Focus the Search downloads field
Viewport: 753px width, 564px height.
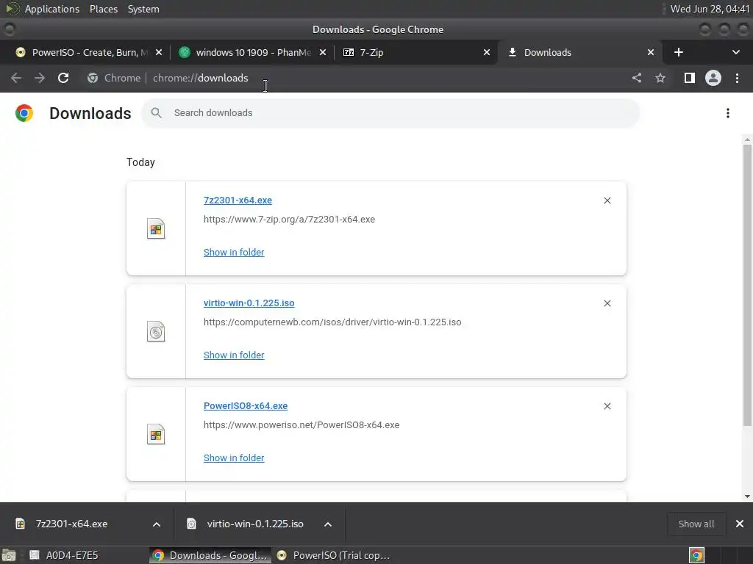(390, 113)
